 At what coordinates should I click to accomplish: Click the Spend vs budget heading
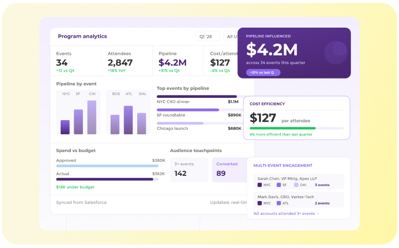[x=76, y=151]
